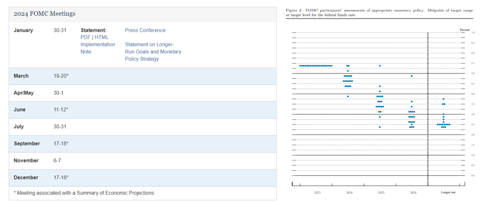This screenshot has width=502, height=203.
Task: Select the December row label
Action: coord(26,177)
